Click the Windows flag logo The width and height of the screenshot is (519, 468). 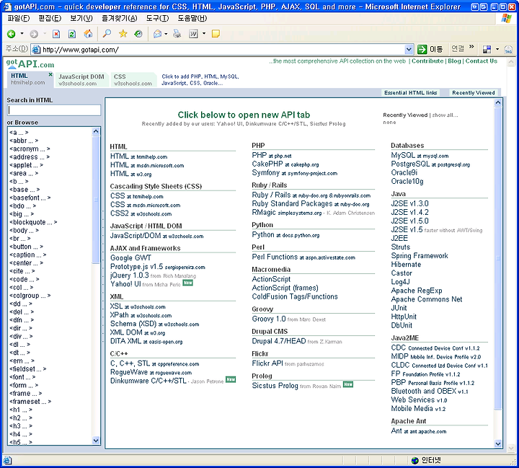click(507, 19)
